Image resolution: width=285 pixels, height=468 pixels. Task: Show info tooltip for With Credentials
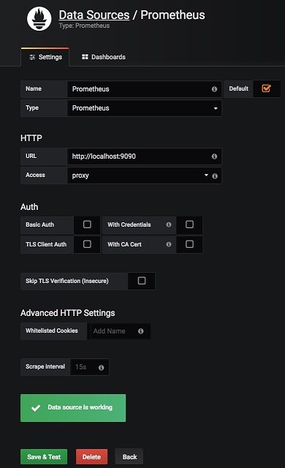click(x=169, y=224)
